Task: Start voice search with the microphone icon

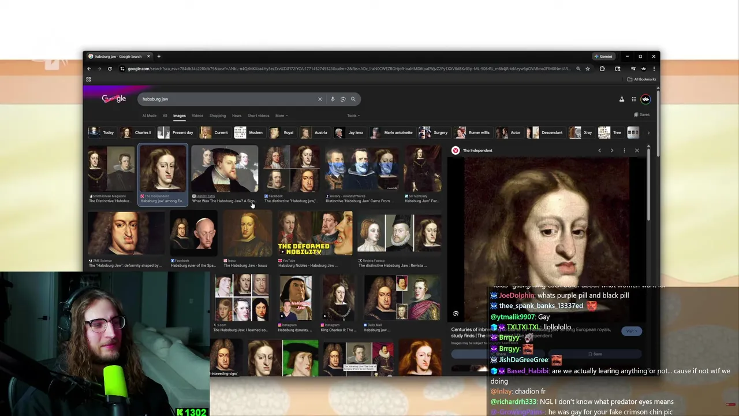Action: click(333, 99)
